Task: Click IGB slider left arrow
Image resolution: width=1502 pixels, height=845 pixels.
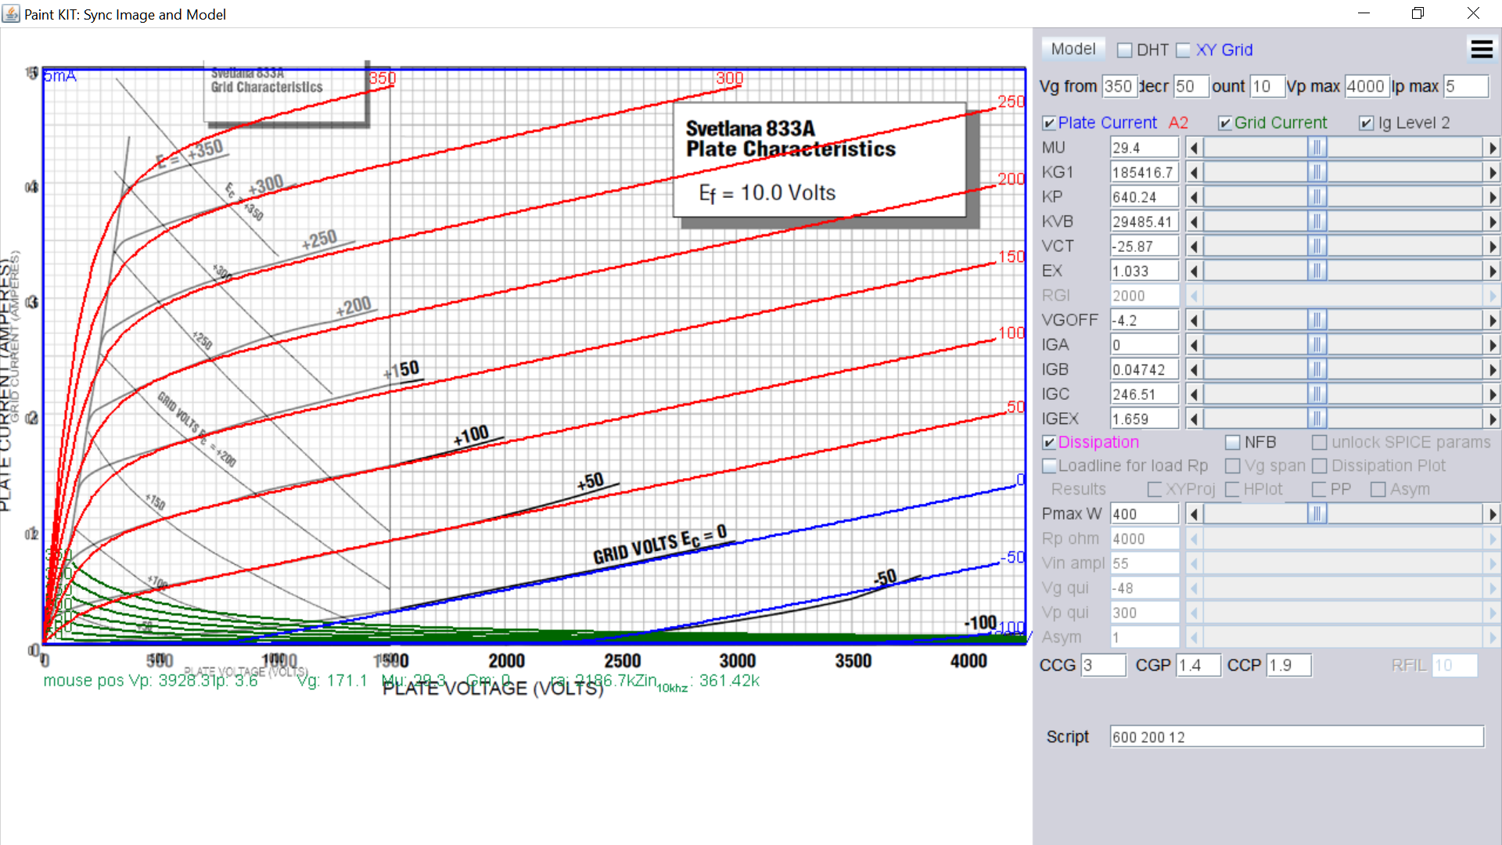Action: click(x=1194, y=370)
